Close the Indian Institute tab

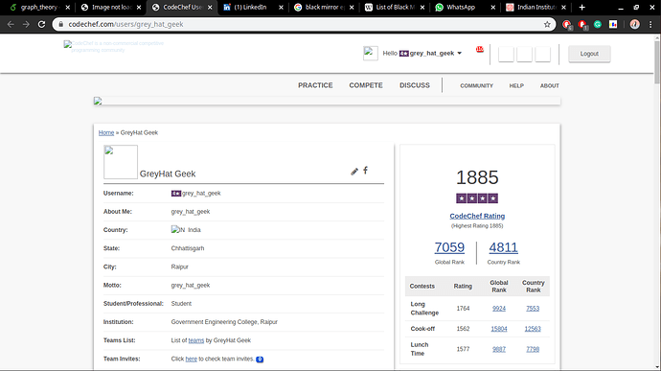point(563,7)
